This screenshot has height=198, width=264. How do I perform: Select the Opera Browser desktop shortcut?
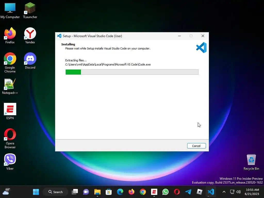coord(10,138)
